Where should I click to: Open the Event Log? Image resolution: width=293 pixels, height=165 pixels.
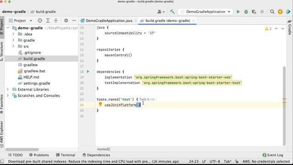click(273, 155)
